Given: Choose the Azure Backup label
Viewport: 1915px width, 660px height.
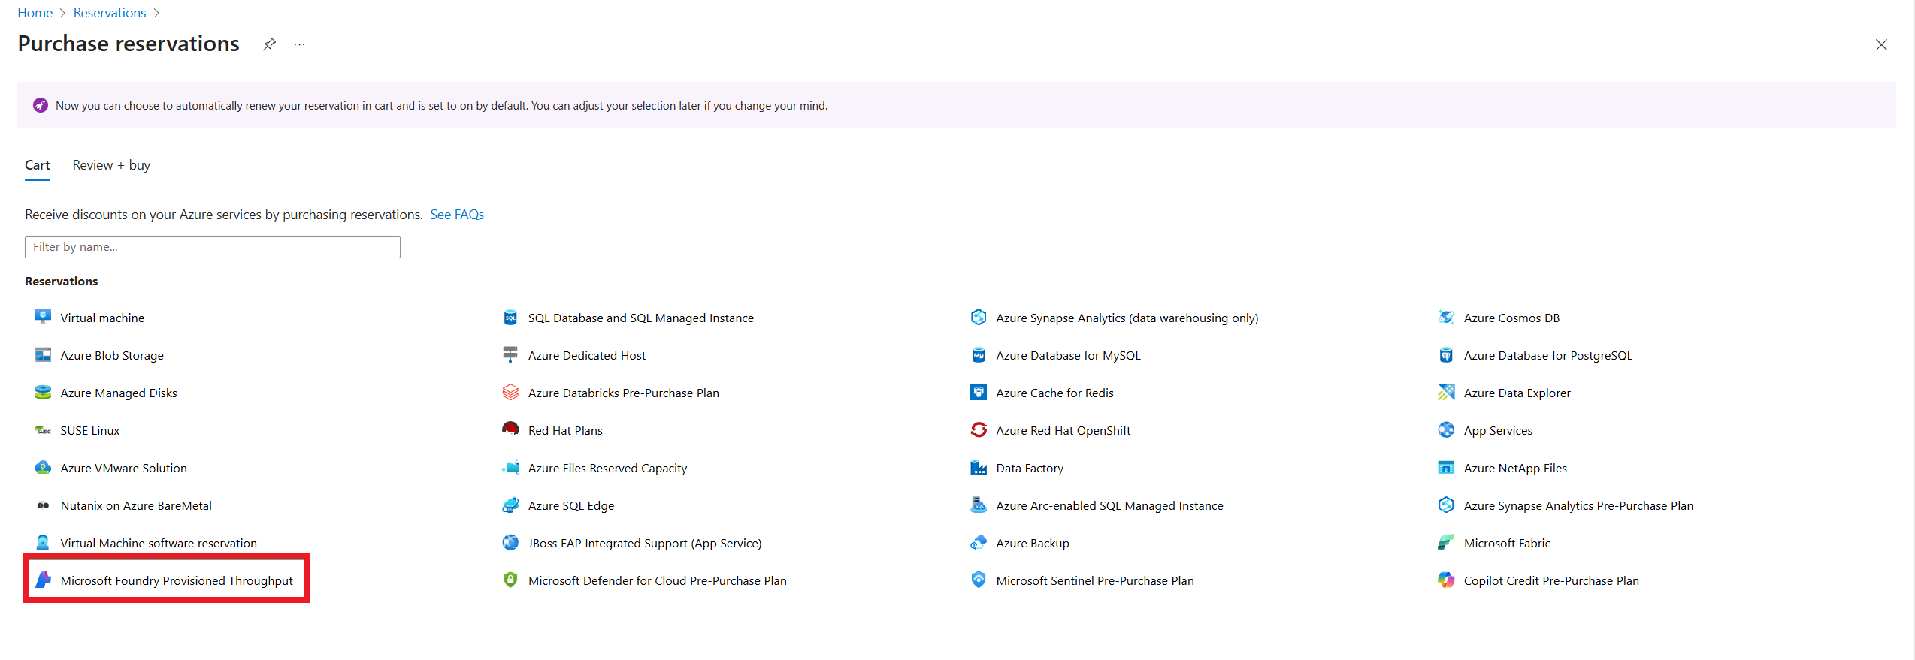Looking at the screenshot, I should coord(1032,543).
